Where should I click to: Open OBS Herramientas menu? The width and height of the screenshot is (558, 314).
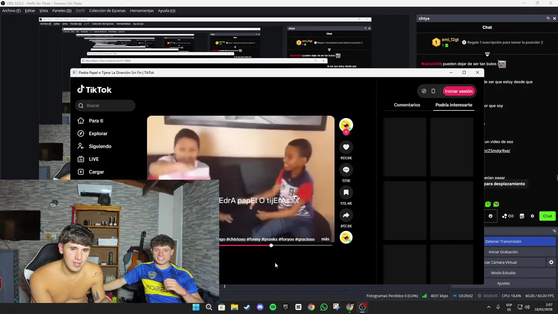(x=142, y=10)
